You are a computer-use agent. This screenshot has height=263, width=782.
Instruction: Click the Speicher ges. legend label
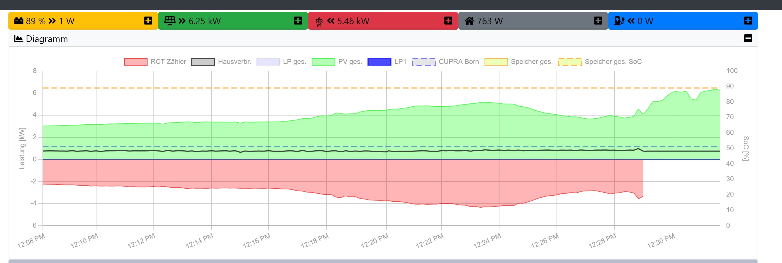(532, 62)
